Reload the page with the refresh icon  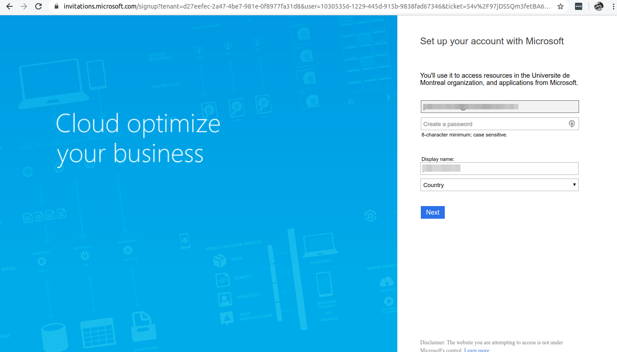(x=39, y=7)
